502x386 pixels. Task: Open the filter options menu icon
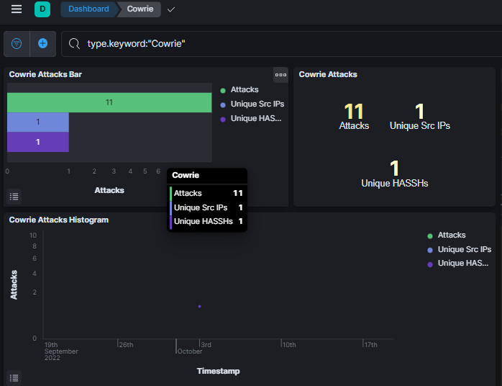(x=17, y=43)
